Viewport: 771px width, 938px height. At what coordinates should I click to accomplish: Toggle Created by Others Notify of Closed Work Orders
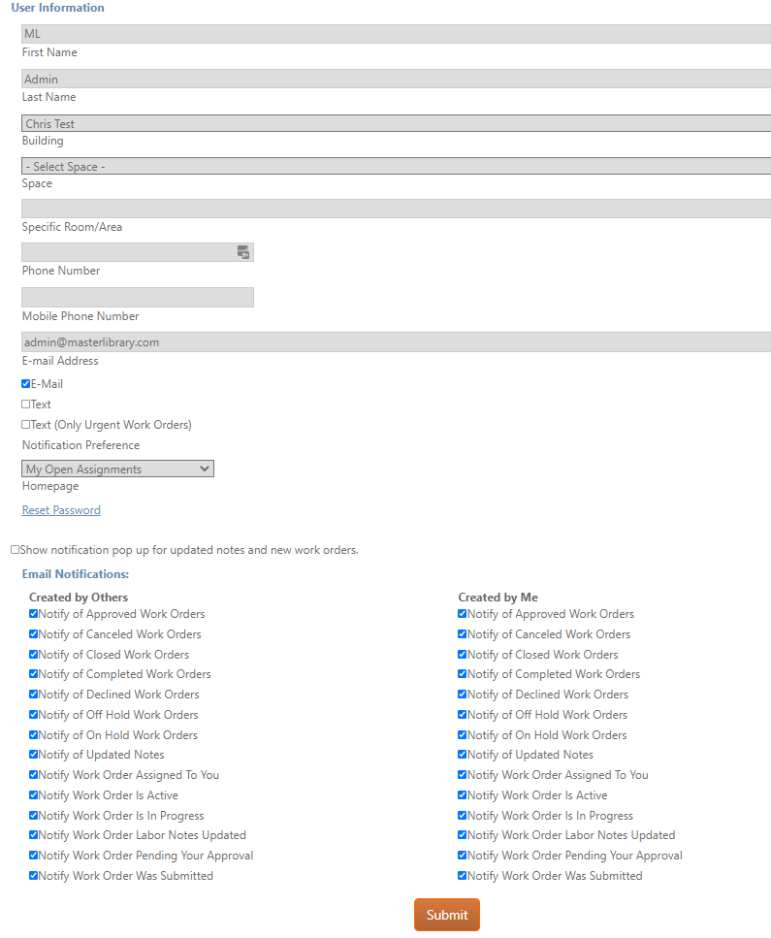click(34, 655)
